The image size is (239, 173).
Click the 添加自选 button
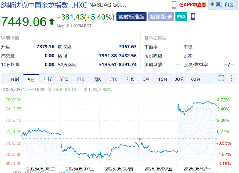(223, 5)
